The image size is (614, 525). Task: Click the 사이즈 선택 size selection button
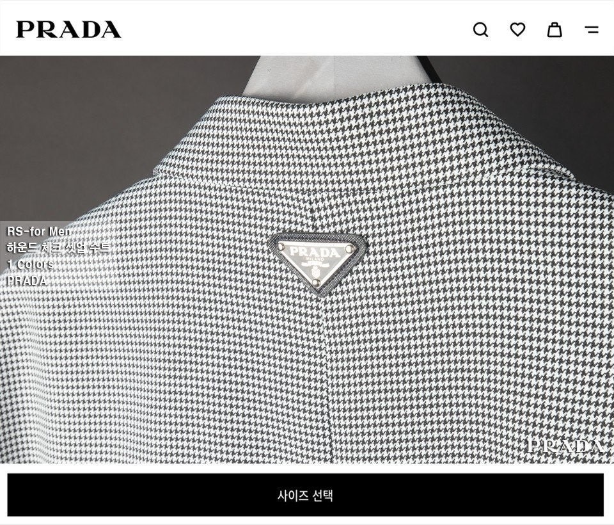pyautogui.click(x=306, y=495)
